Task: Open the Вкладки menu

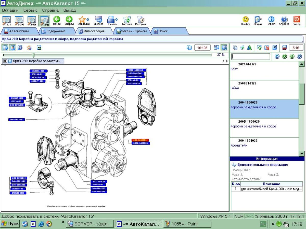Action: pyautogui.click(x=10, y=10)
